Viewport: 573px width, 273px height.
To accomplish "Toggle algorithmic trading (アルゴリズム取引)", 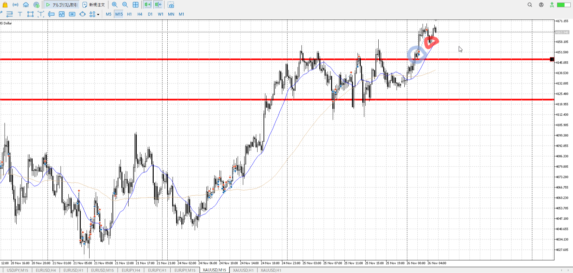I will point(62,5).
